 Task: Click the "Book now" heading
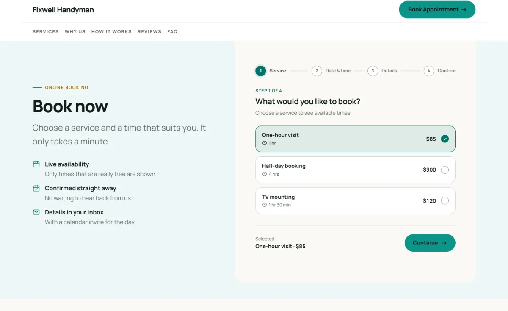tap(70, 106)
